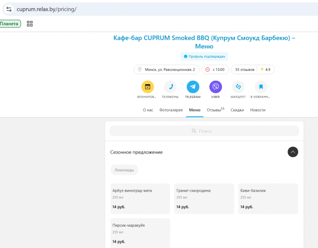
Task: Open the Отзывы tab
Action: pos(215,110)
